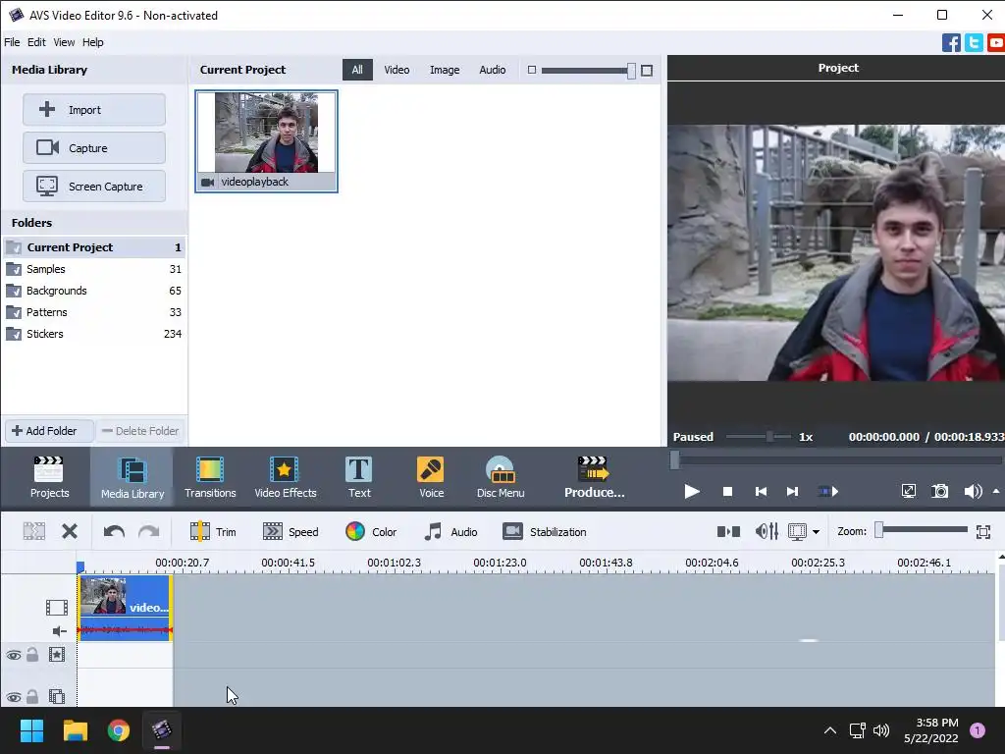Viewport: 1005px width, 754px height.
Task: Jump to the next scene
Action: click(x=828, y=492)
